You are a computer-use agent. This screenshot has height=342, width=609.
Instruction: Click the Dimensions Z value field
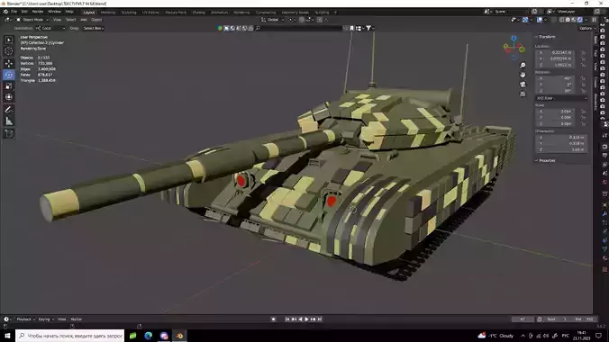(561, 149)
